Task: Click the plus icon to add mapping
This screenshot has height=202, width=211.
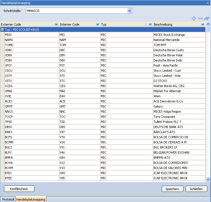Action: tap(194, 18)
